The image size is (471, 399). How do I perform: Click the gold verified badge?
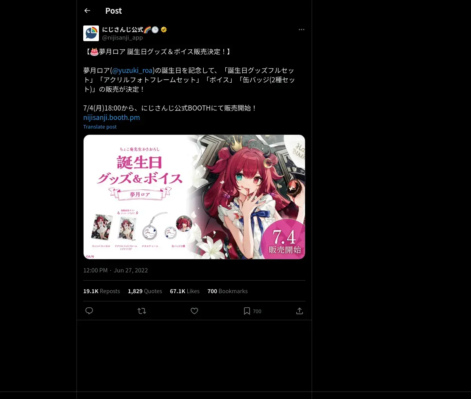tap(164, 29)
